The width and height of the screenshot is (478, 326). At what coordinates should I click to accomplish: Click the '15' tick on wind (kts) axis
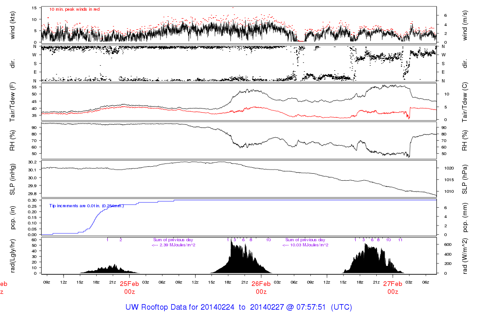click(34, 8)
